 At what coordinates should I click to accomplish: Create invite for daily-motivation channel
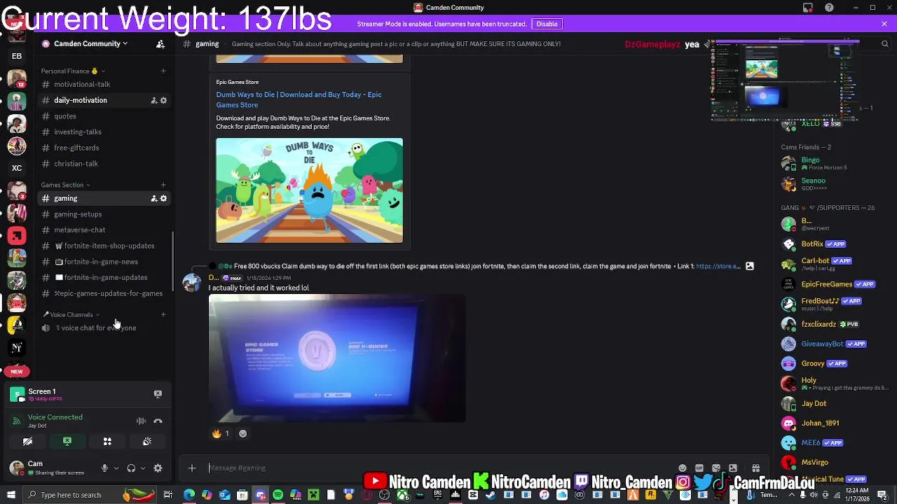[x=153, y=100]
